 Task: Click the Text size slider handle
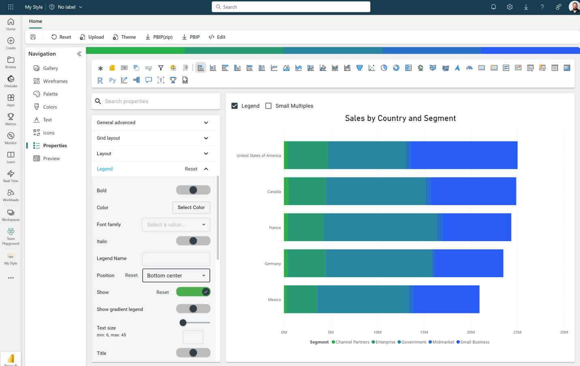click(183, 323)
